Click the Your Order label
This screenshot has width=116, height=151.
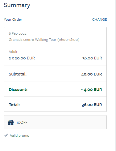coord(13,19)
